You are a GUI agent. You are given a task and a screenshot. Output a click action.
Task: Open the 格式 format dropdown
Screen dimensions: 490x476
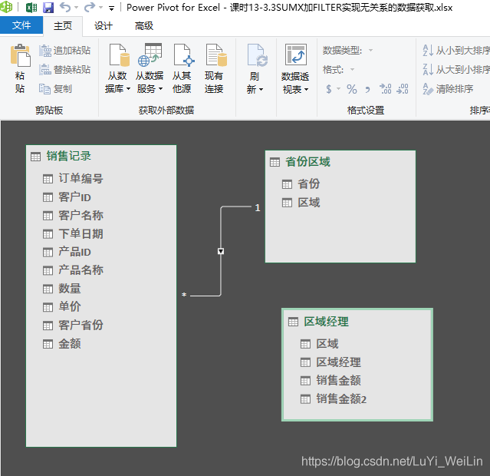(x=352, y=69)
